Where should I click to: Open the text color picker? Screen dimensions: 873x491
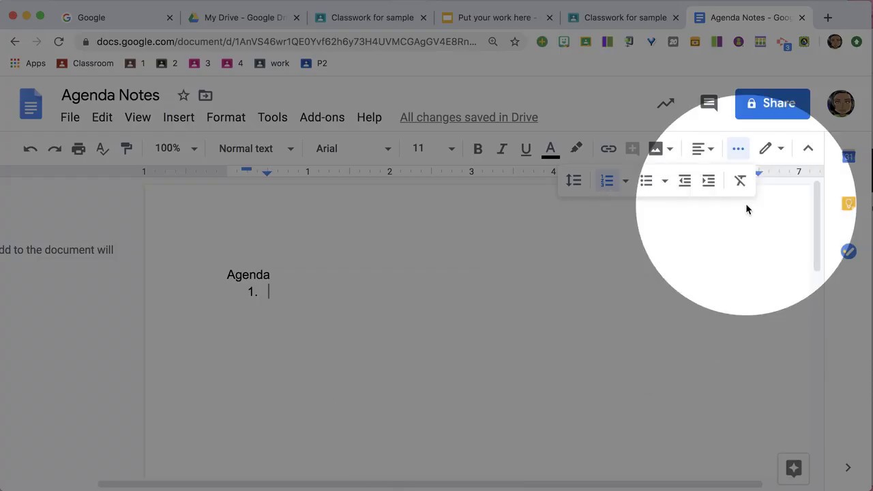[x=550, y=149]
